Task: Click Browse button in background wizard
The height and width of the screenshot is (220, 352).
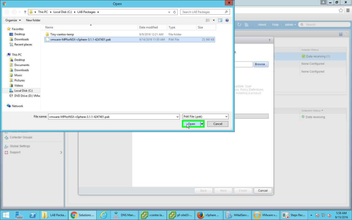Action: coord(261,64)
